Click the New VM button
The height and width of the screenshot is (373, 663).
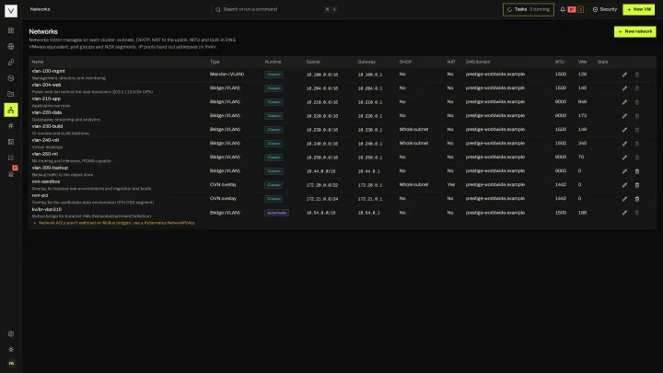tap(638, 9)
